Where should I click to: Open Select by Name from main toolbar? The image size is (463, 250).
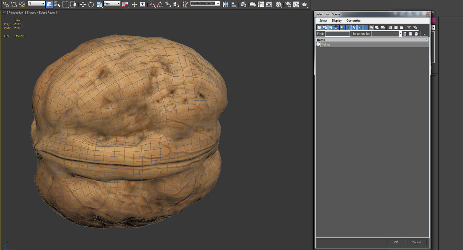[57, 4]
